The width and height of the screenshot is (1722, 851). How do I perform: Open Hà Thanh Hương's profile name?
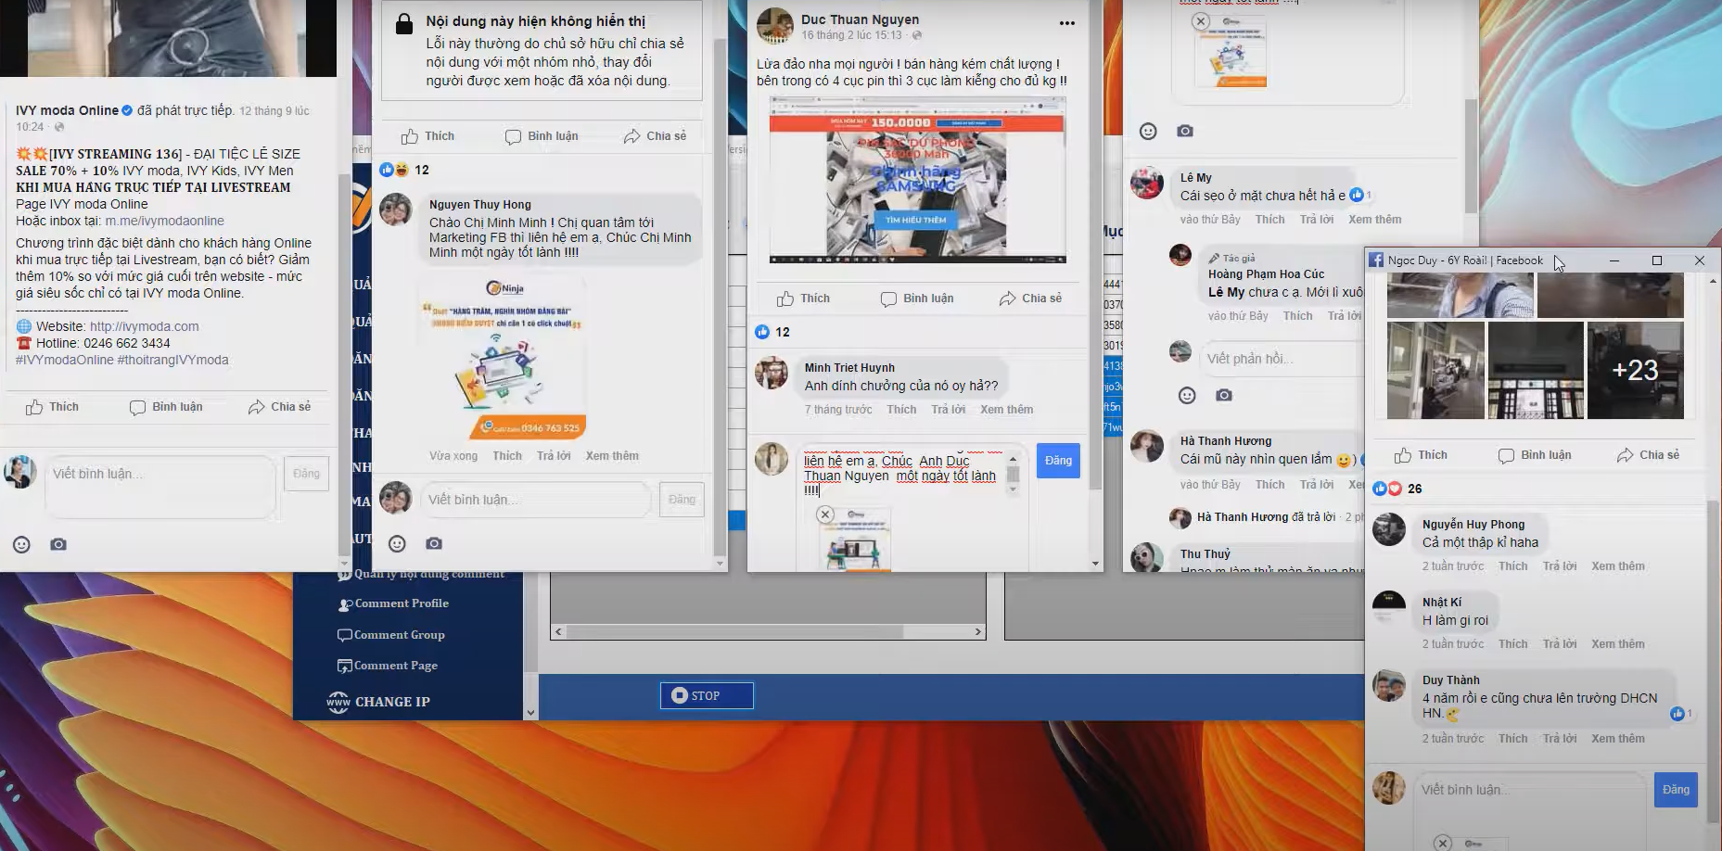(x=1226, y=441)
